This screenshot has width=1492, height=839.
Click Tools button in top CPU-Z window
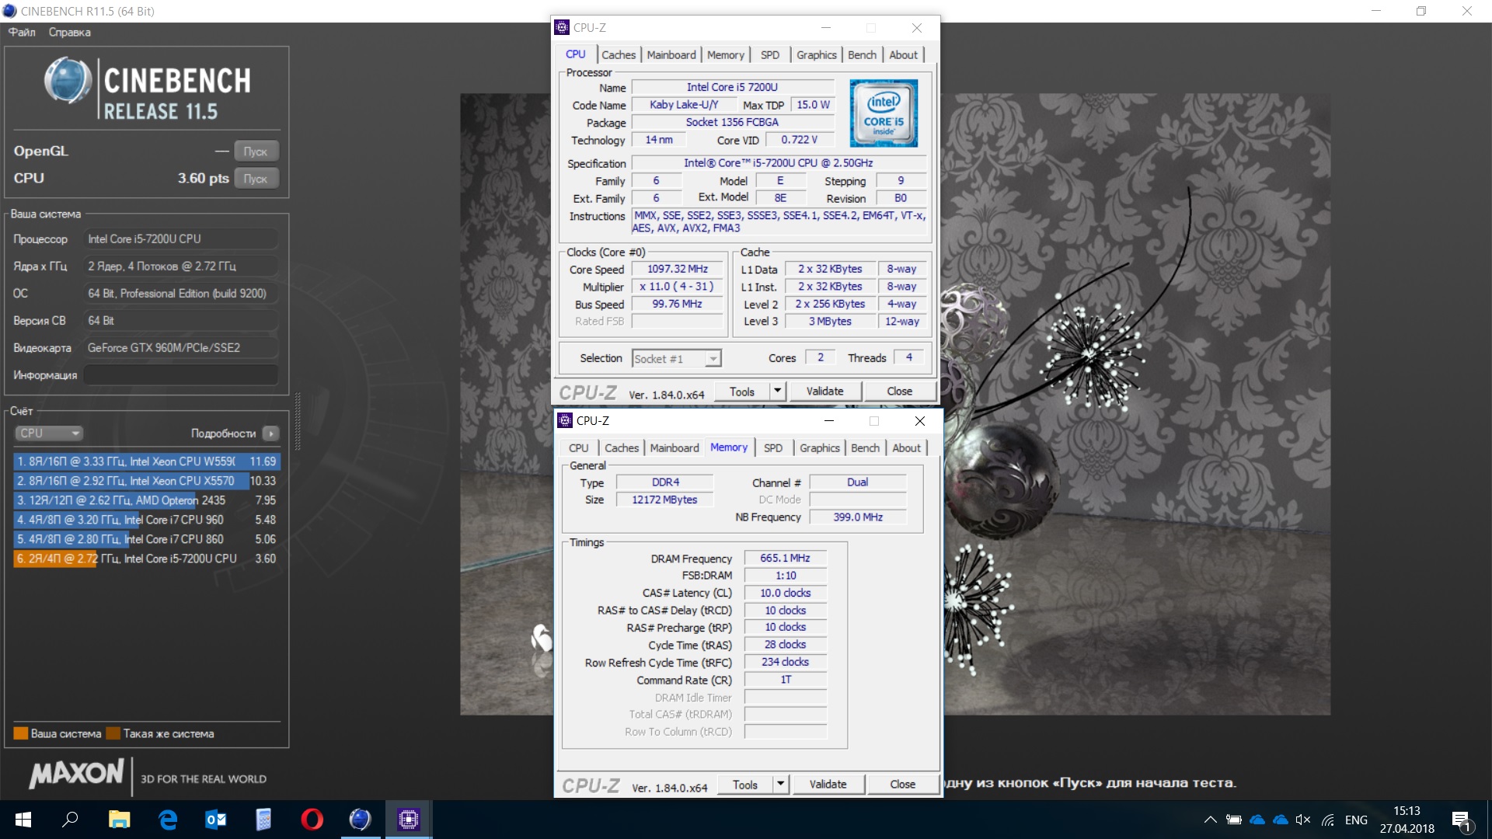coord(742,392)
